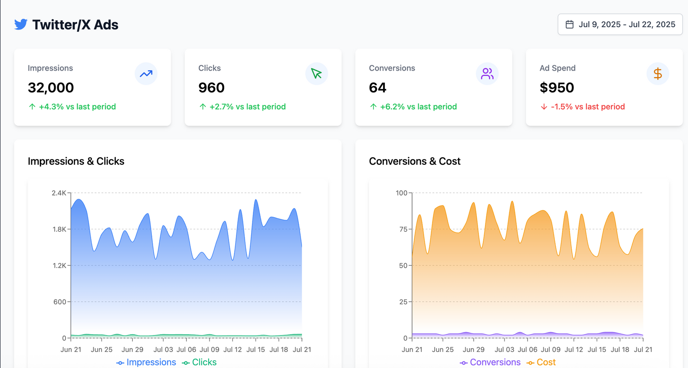
Task: Click the Impressions & Clicks chart heading
Action: (x=76, y=161)
